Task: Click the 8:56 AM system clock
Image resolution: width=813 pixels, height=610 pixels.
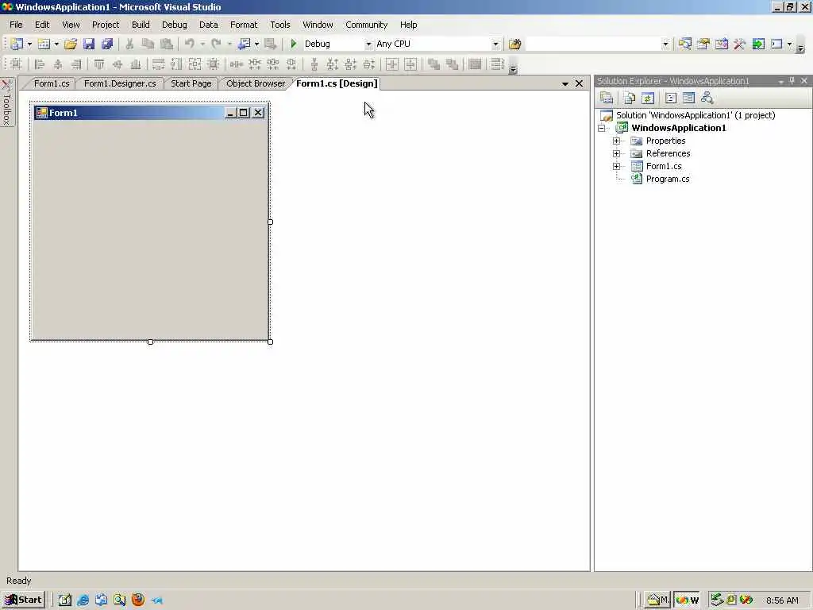Action: (782, 600)
